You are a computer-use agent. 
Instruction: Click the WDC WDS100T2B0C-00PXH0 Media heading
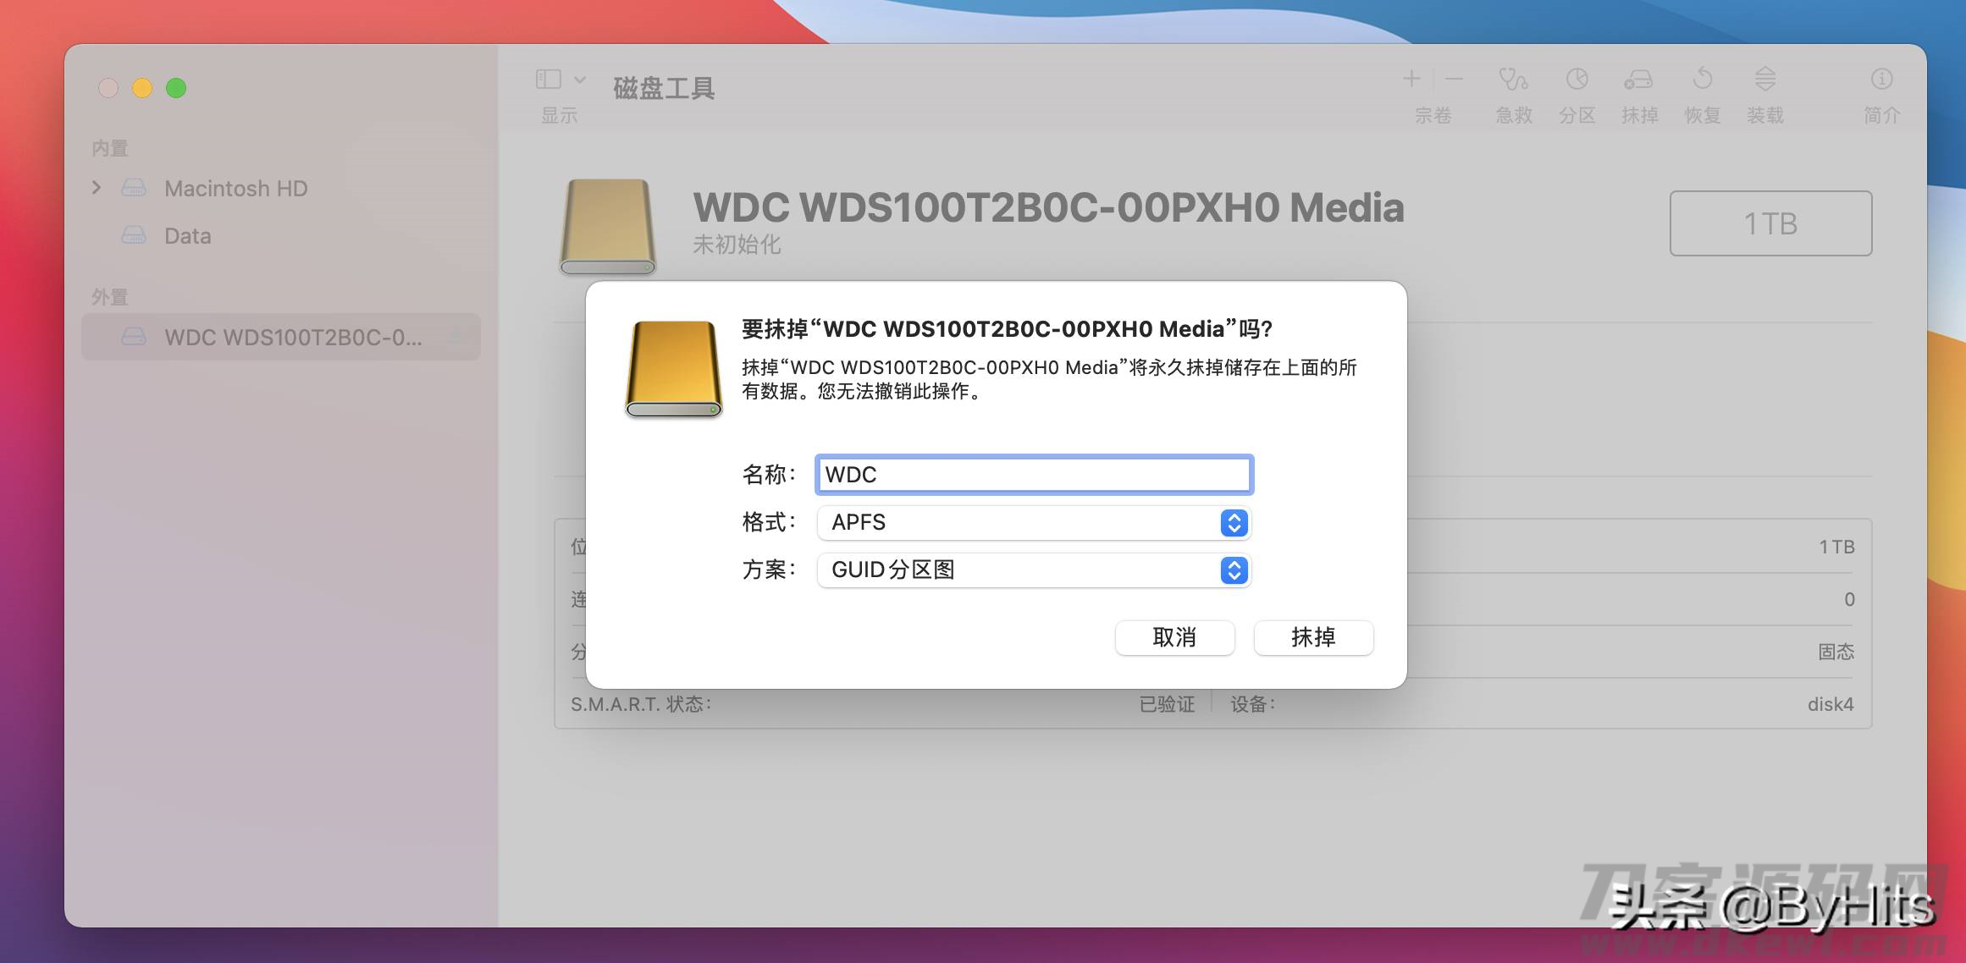pos(1048,207)
